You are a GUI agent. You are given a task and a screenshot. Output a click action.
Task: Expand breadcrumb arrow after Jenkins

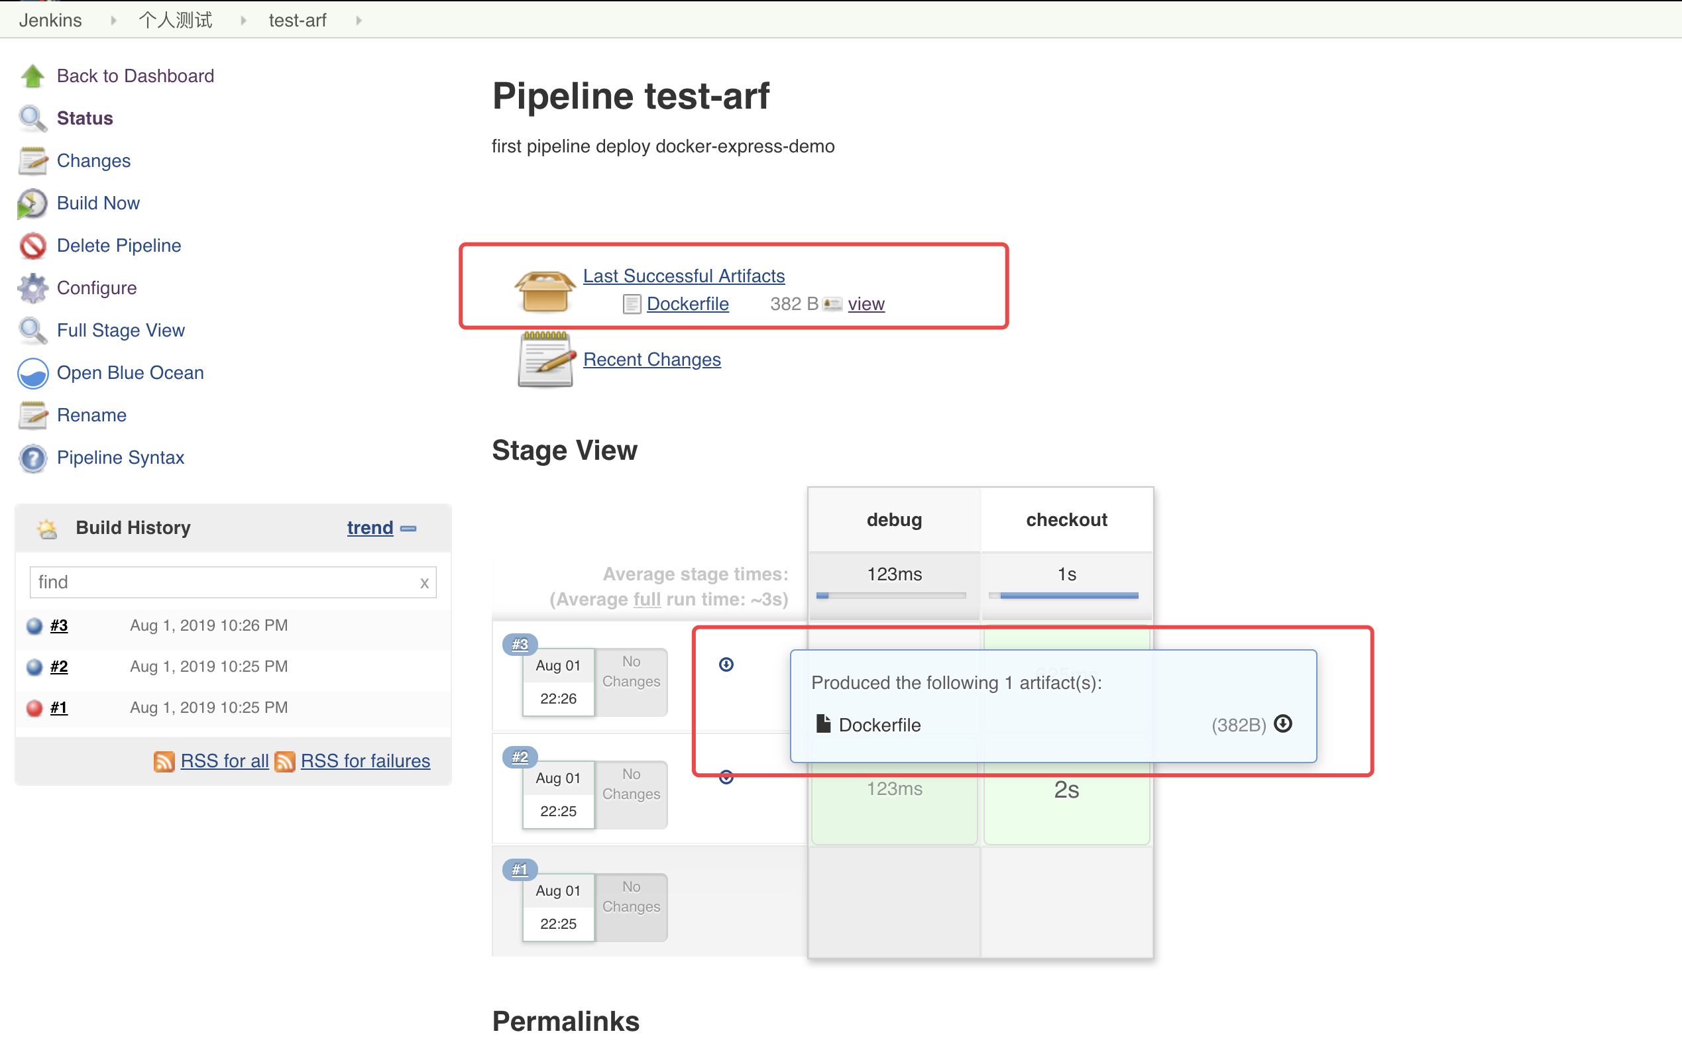[113, 21]
